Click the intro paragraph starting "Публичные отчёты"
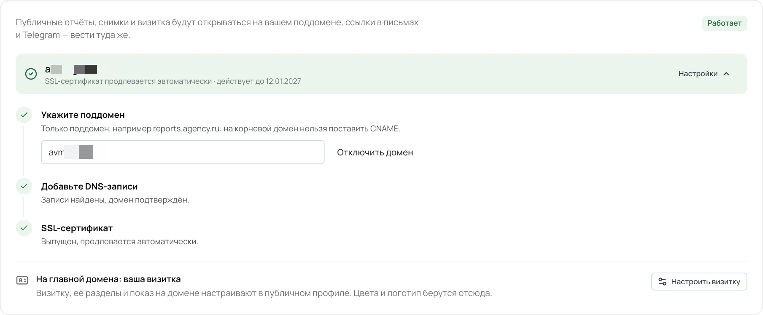 click(x=217, y=29)
